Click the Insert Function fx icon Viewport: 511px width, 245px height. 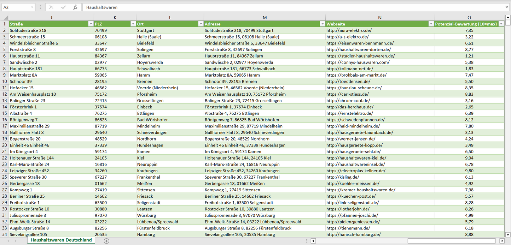click(75, 7)
